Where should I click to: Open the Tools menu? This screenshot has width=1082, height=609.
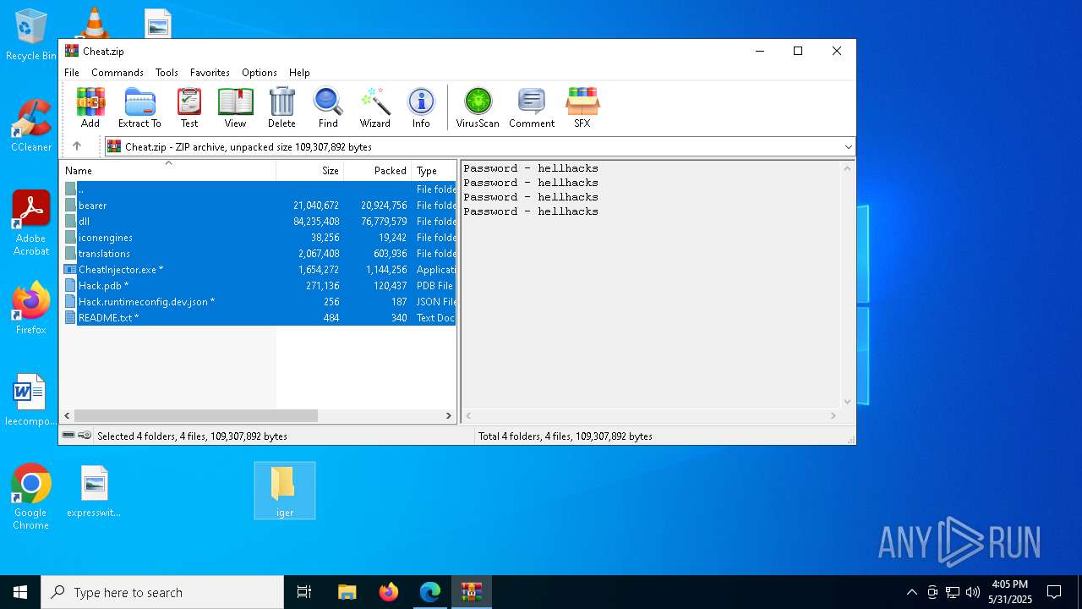coord(167,73)
